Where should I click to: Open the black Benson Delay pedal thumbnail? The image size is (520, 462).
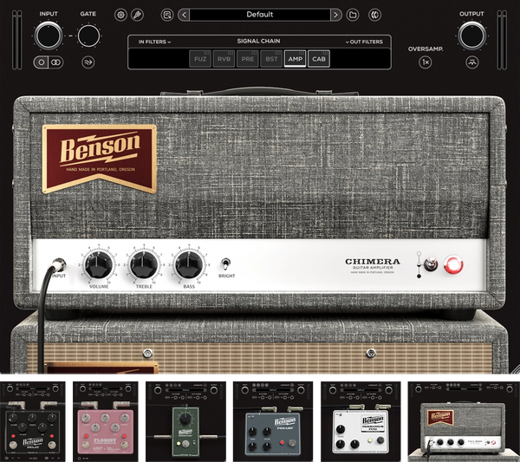pyautogui.click(x=33, y=421)
